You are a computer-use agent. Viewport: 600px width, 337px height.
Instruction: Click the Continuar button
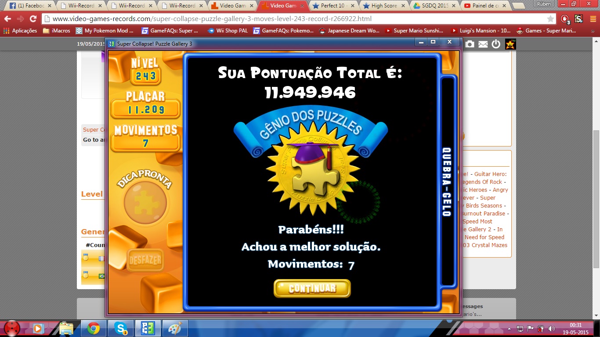coord(312,288)
